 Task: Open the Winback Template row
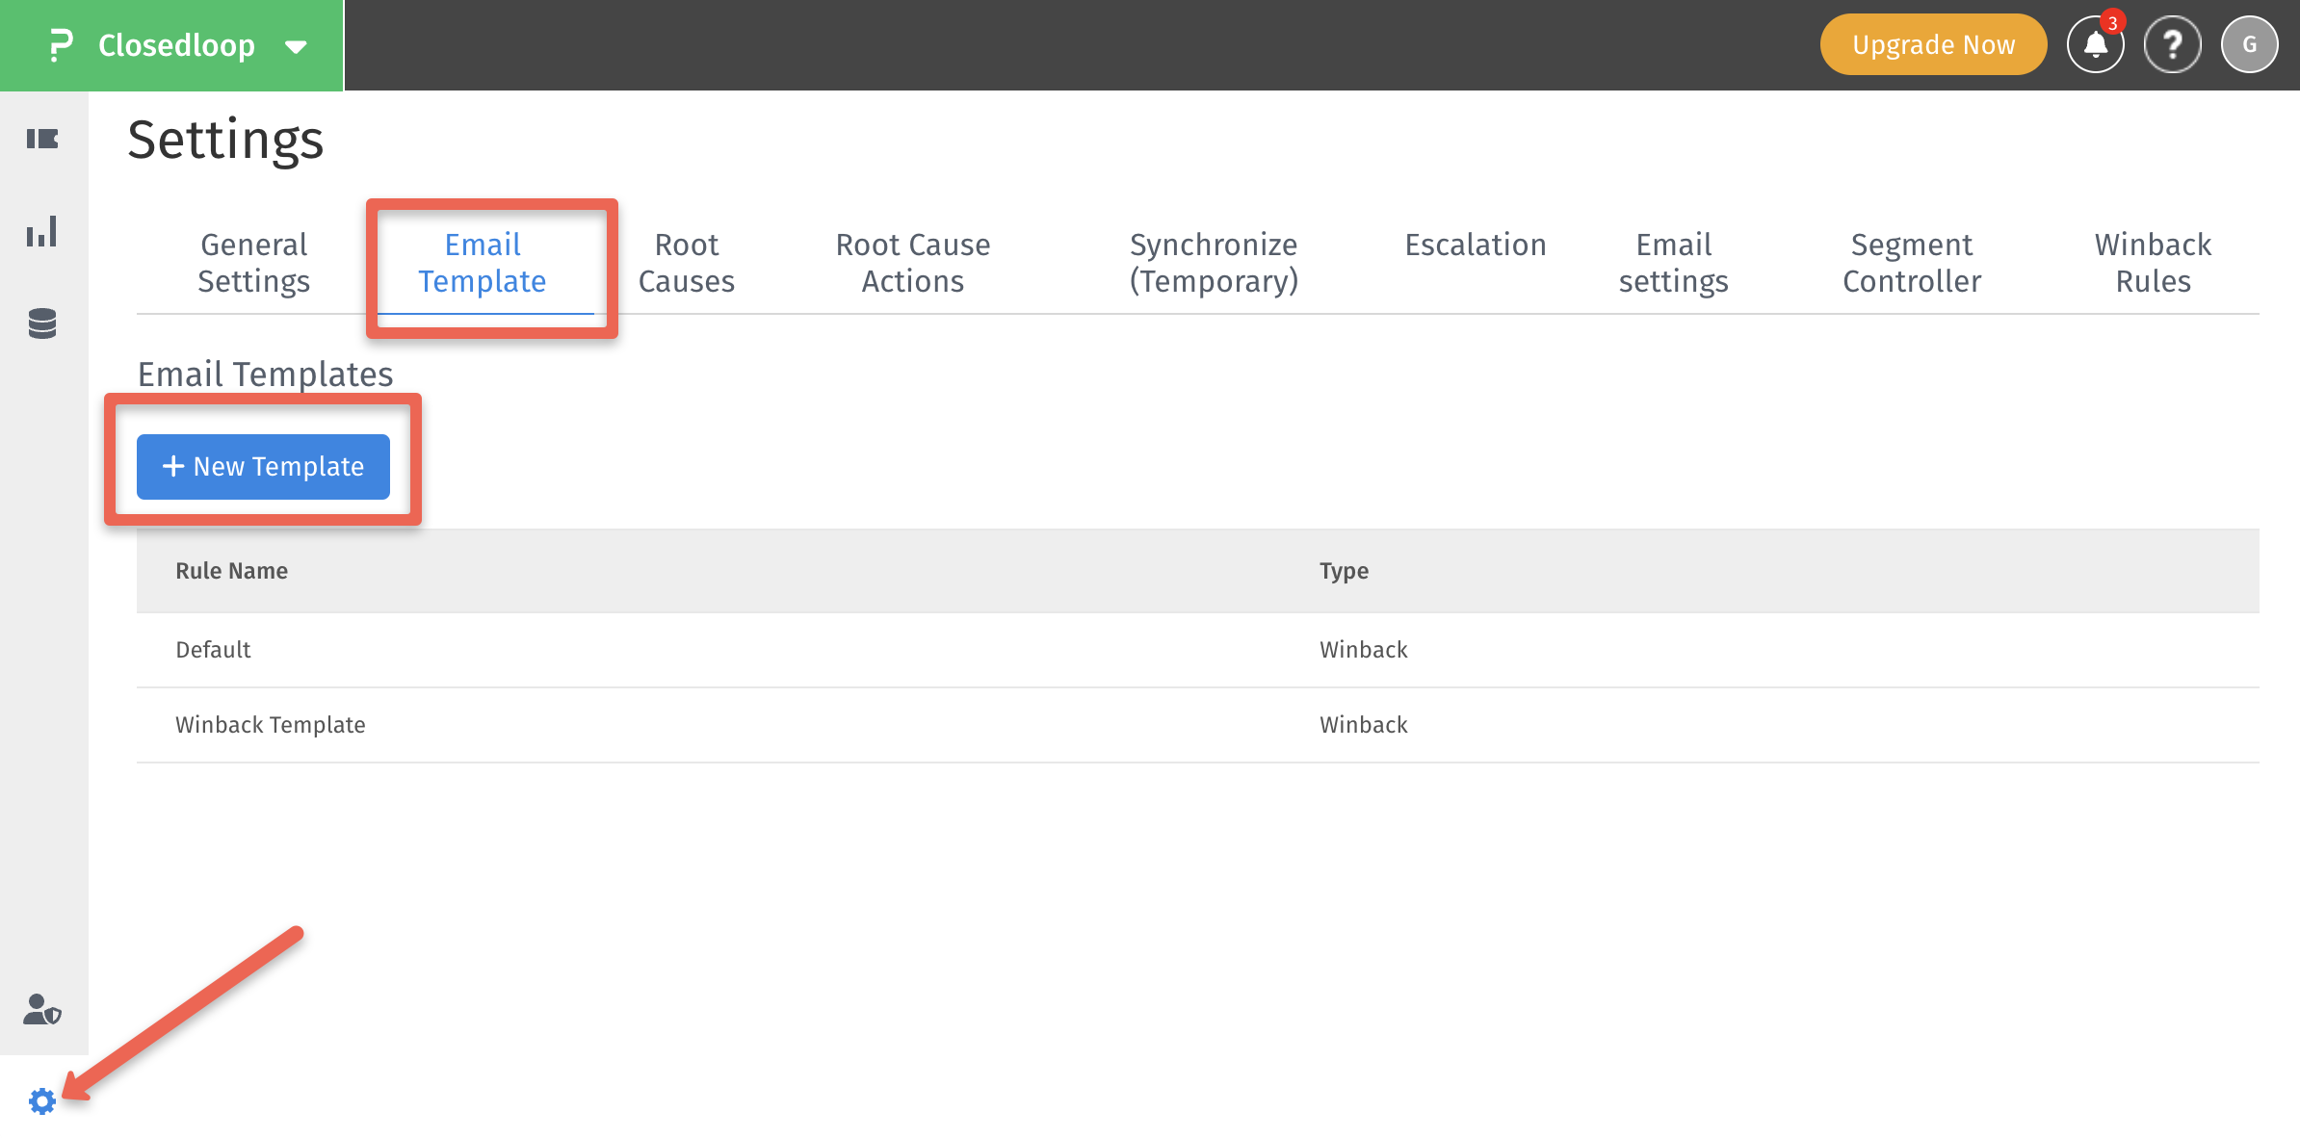[x=271, y=725]
